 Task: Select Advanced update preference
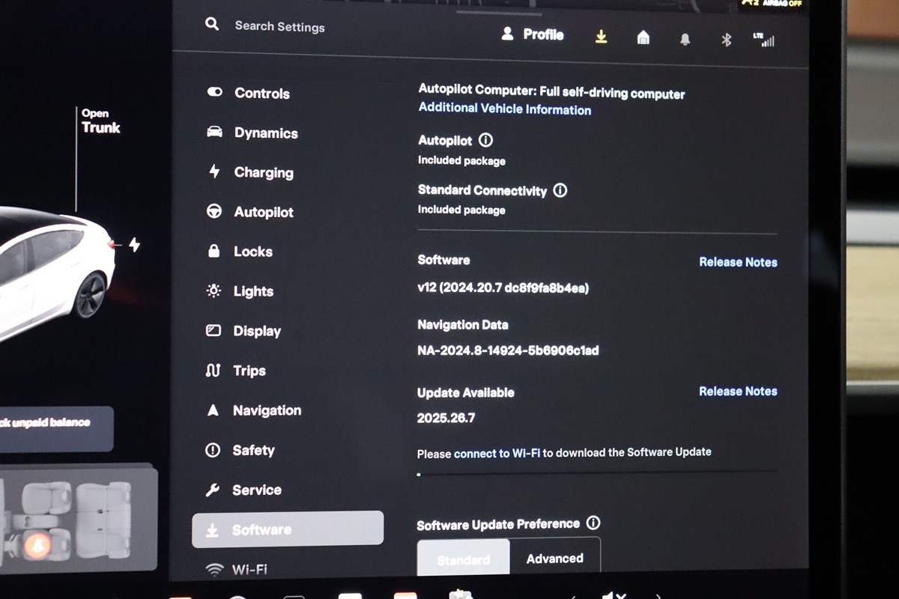coord(555,559)
